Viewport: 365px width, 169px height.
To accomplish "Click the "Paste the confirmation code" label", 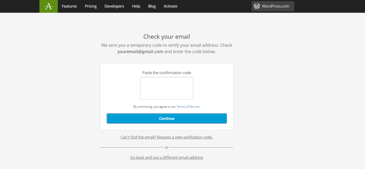I will (166, 73).
